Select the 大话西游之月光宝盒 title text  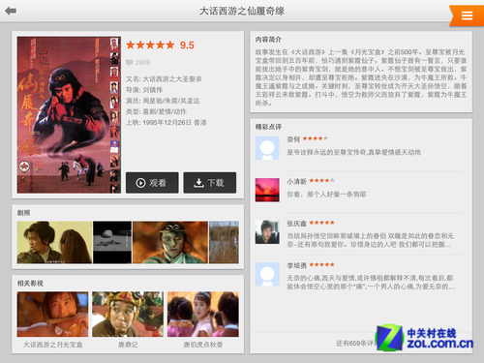[x=52, y=345]
